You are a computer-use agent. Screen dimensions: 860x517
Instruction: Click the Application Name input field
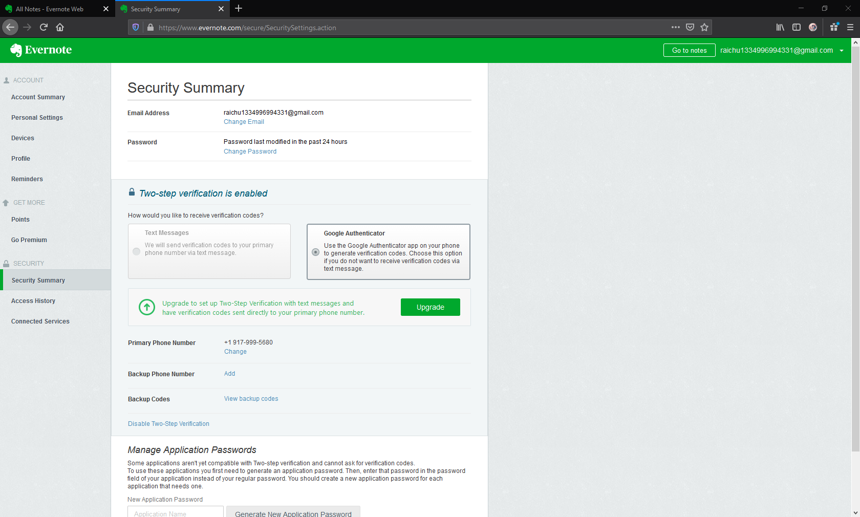click(x=175, y=512)
